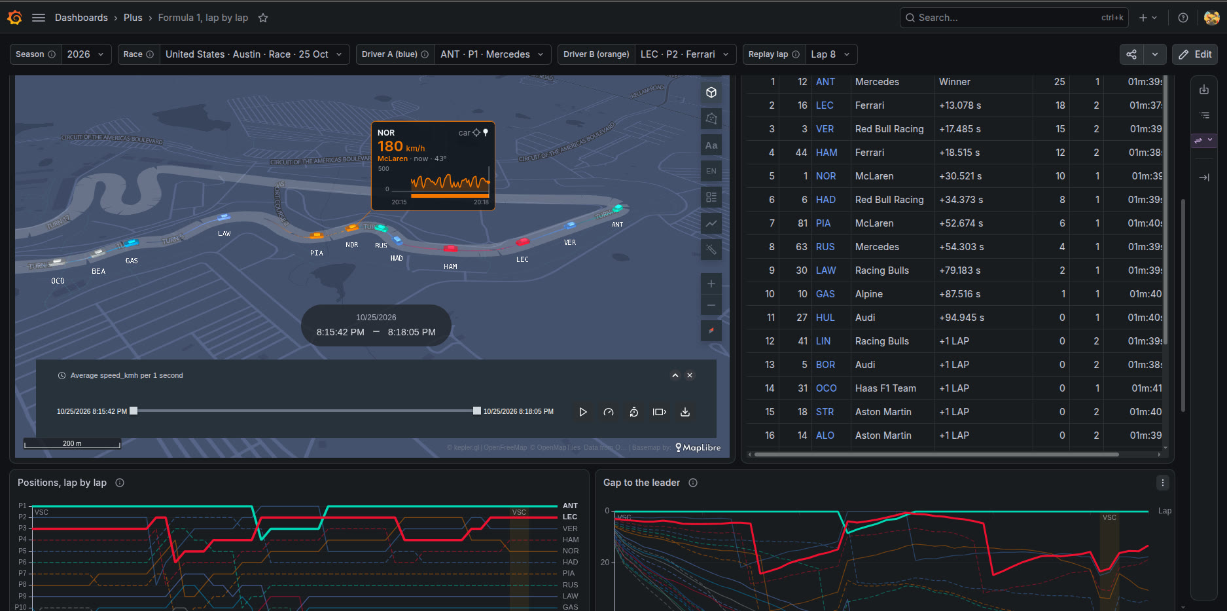Zoom out the map with minus button

pyautogui.click(x=711, y=305)
